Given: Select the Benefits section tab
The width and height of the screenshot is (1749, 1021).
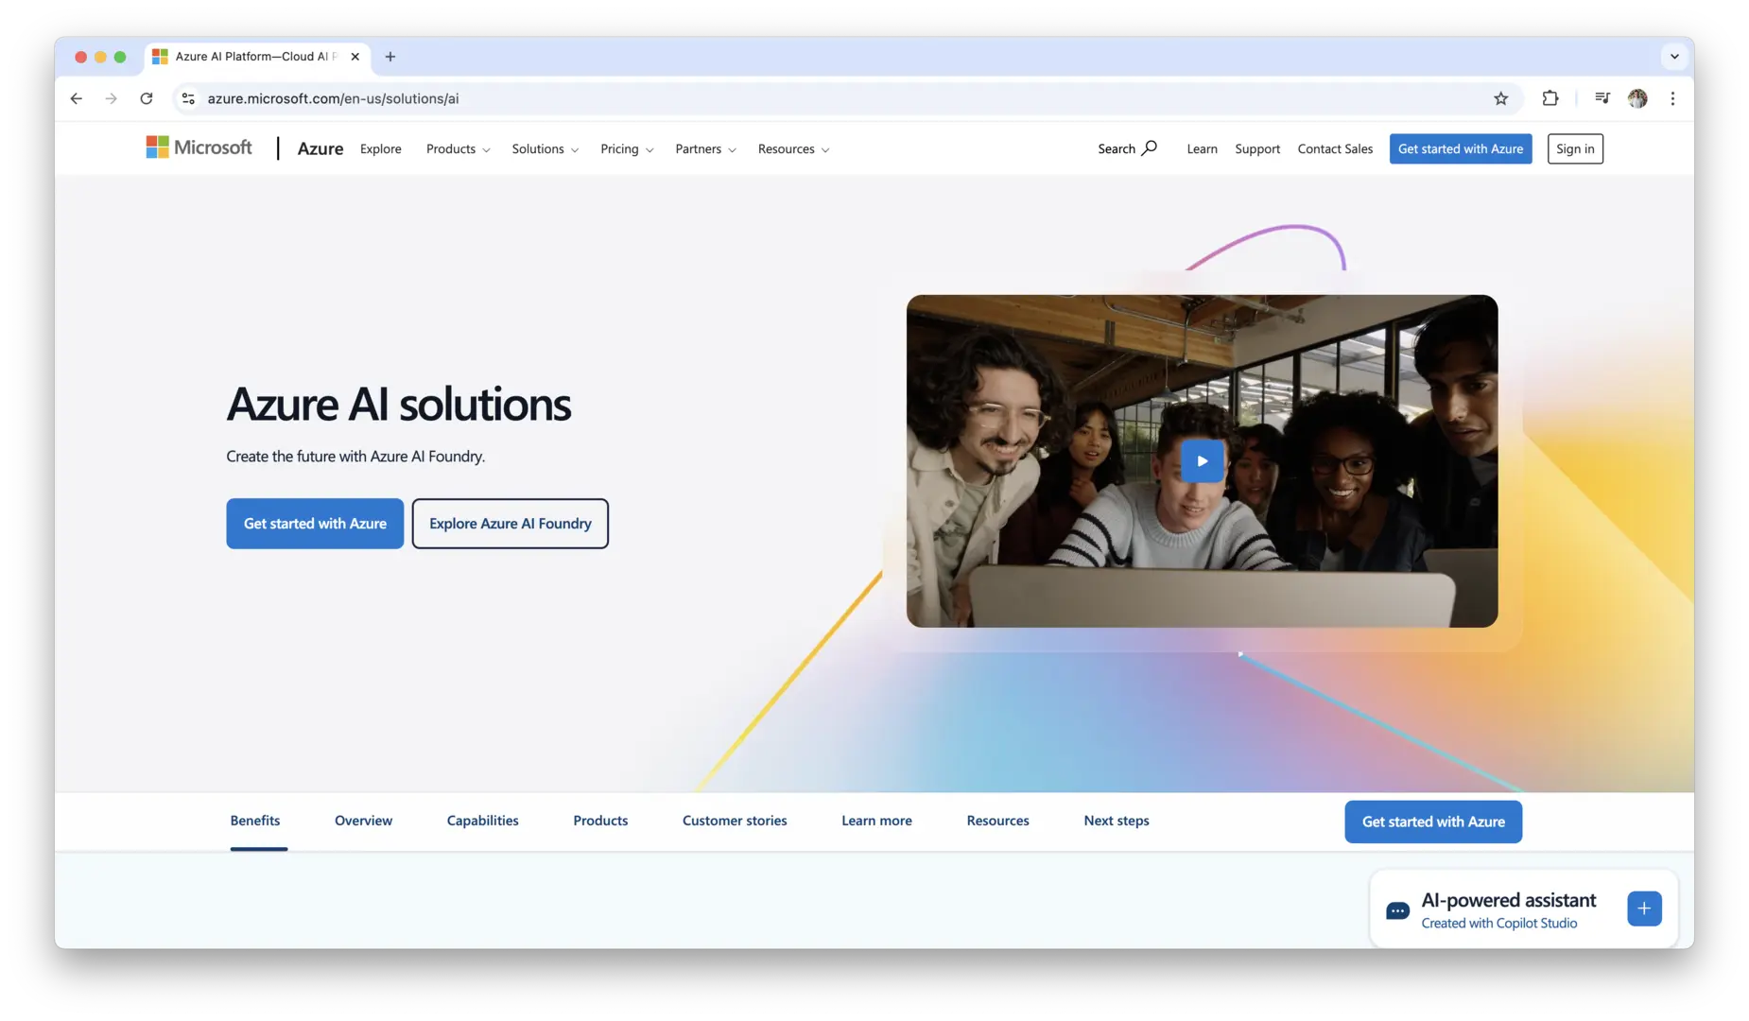Looking at the screenshot, I should 255,821.
